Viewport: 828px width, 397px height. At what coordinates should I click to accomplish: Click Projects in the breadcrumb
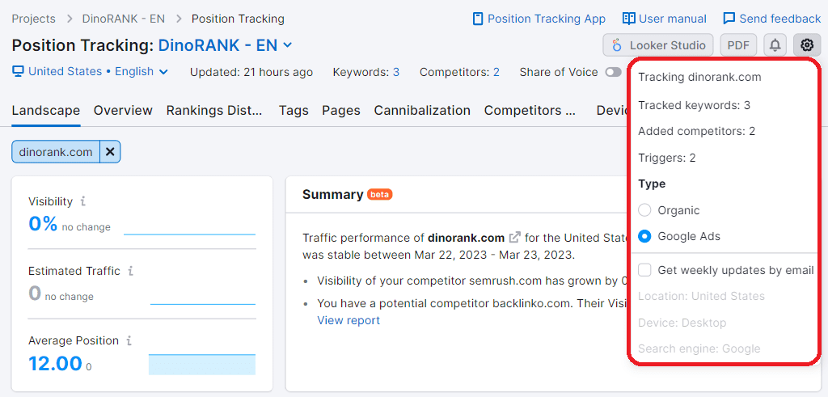tap(33, 19)
